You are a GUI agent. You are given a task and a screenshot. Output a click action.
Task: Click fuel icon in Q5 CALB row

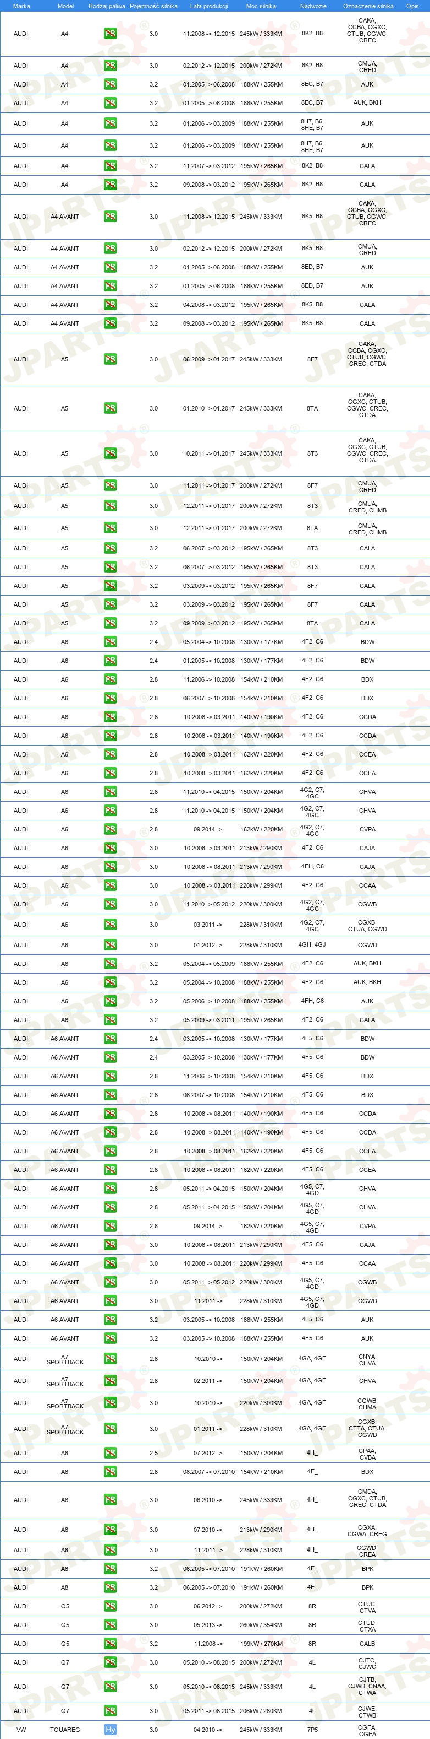(x=110, y=1644)
